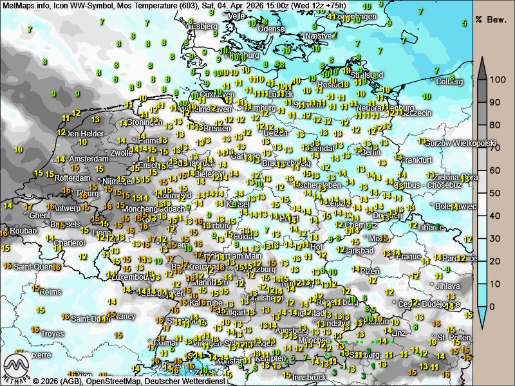This screenshot has width=515, height=386.
Task: Click the MetMaps logo in the corner
Action: [x=17, y=367]
